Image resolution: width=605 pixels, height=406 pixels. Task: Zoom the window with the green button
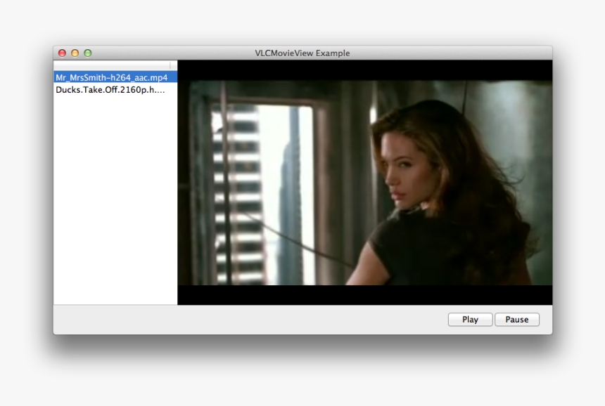point(88,53)
